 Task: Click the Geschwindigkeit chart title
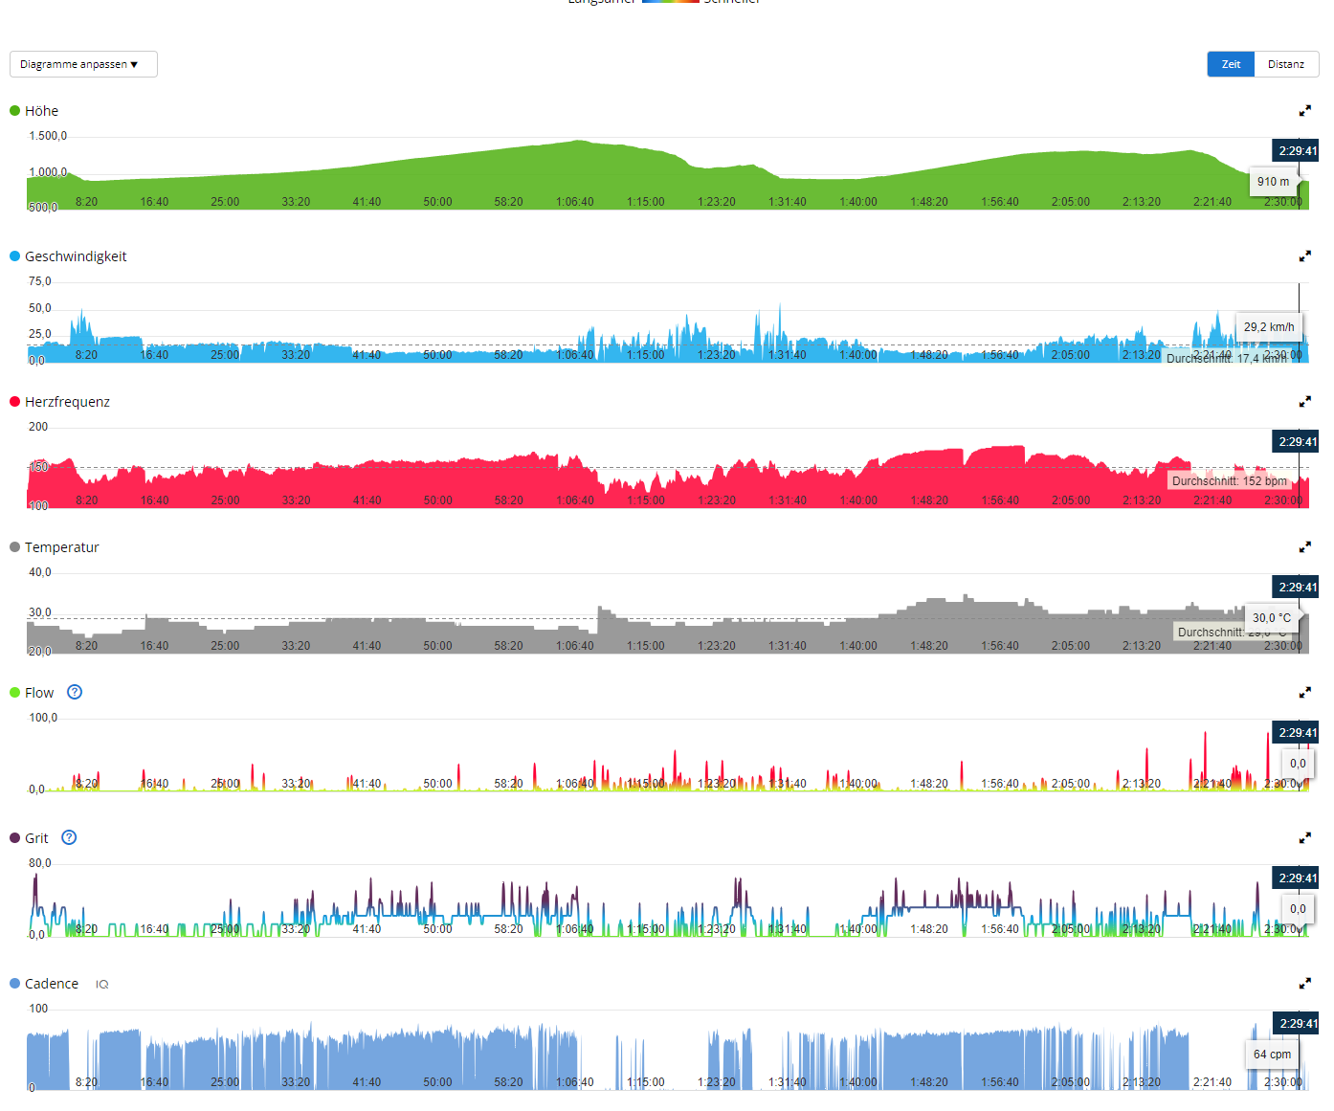point(76,256)
